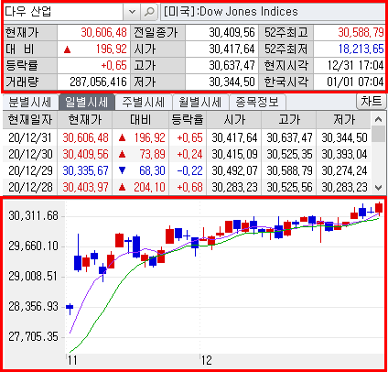388x372 pixels.
Task: Click the magnifier search icon
Action: pos(149,12)
